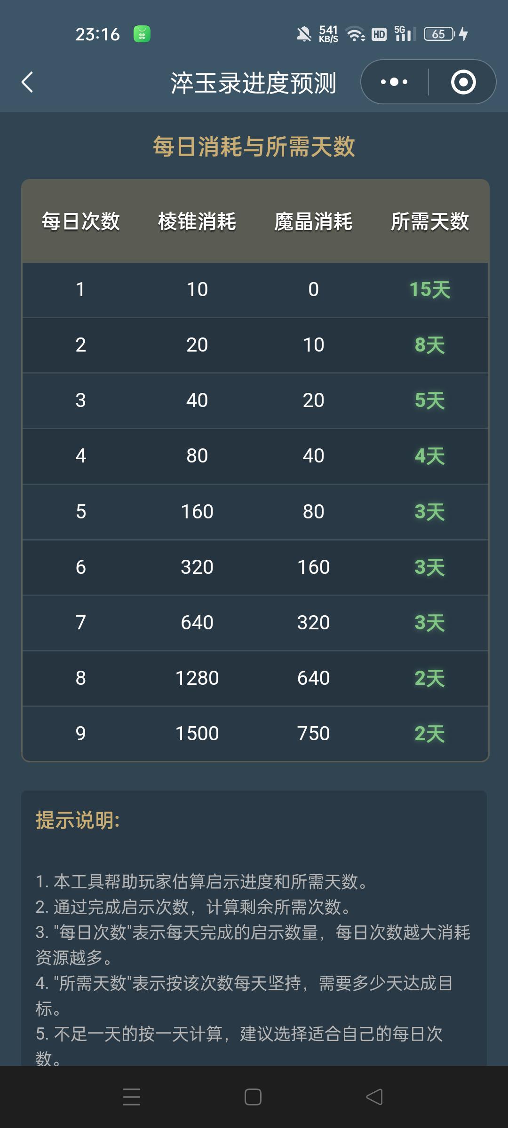
Task: Tap the muted notification bell icon
Action: point(304,34)
